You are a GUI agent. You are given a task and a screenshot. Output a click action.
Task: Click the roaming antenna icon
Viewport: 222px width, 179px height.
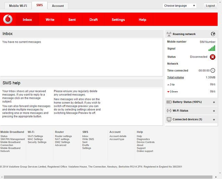169,34
